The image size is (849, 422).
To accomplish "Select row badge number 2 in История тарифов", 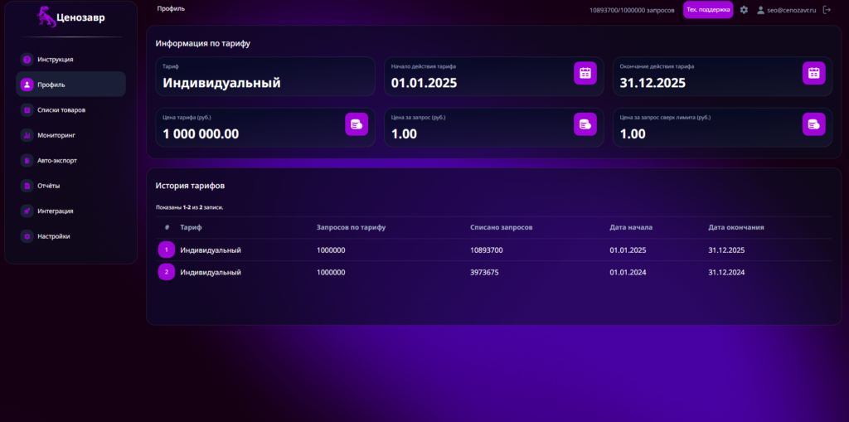I will pyautogui.click(x=166, y=272).
